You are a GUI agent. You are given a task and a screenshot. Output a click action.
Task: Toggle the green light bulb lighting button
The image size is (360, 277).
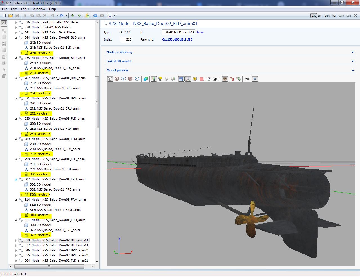point(153,79)
